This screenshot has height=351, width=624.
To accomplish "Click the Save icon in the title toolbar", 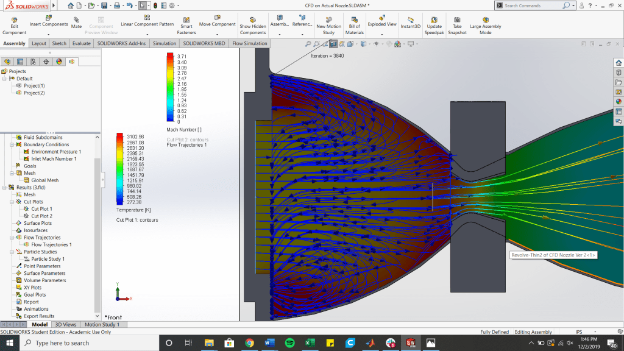I will (x=104, y=5).
